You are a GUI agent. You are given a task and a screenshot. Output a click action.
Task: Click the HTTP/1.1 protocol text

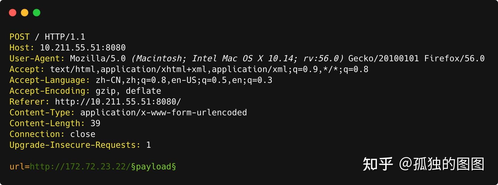[65, 37]
